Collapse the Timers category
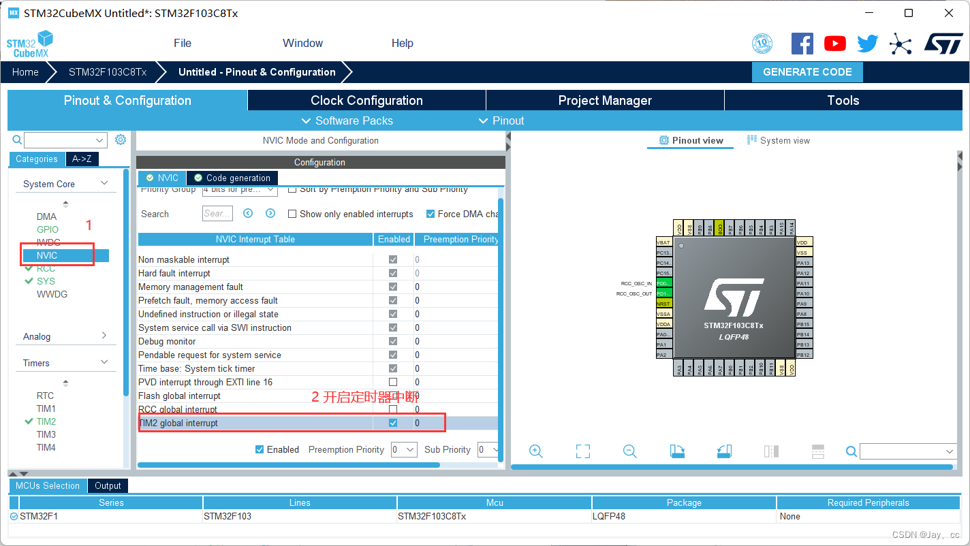This screenshot has height=546, width=970. [104, 362]
